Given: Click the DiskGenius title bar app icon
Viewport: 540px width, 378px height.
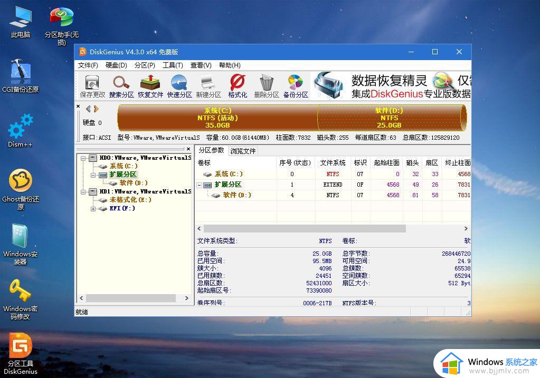Looking at the screenshot, I should click(83, 52).
